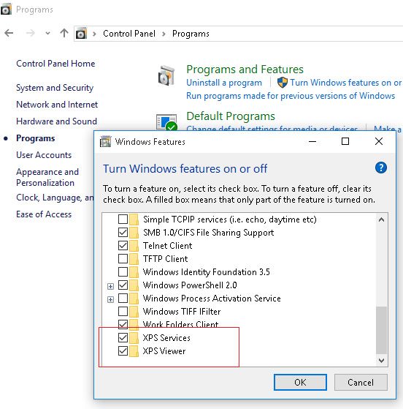Maximize the Windows Features dialog
Screen dimensions: 403x409
[345, 141]
